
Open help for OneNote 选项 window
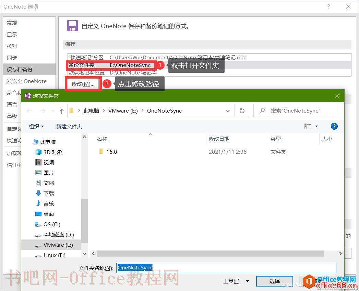[329, 7]
